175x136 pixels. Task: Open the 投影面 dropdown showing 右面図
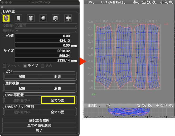46,26
